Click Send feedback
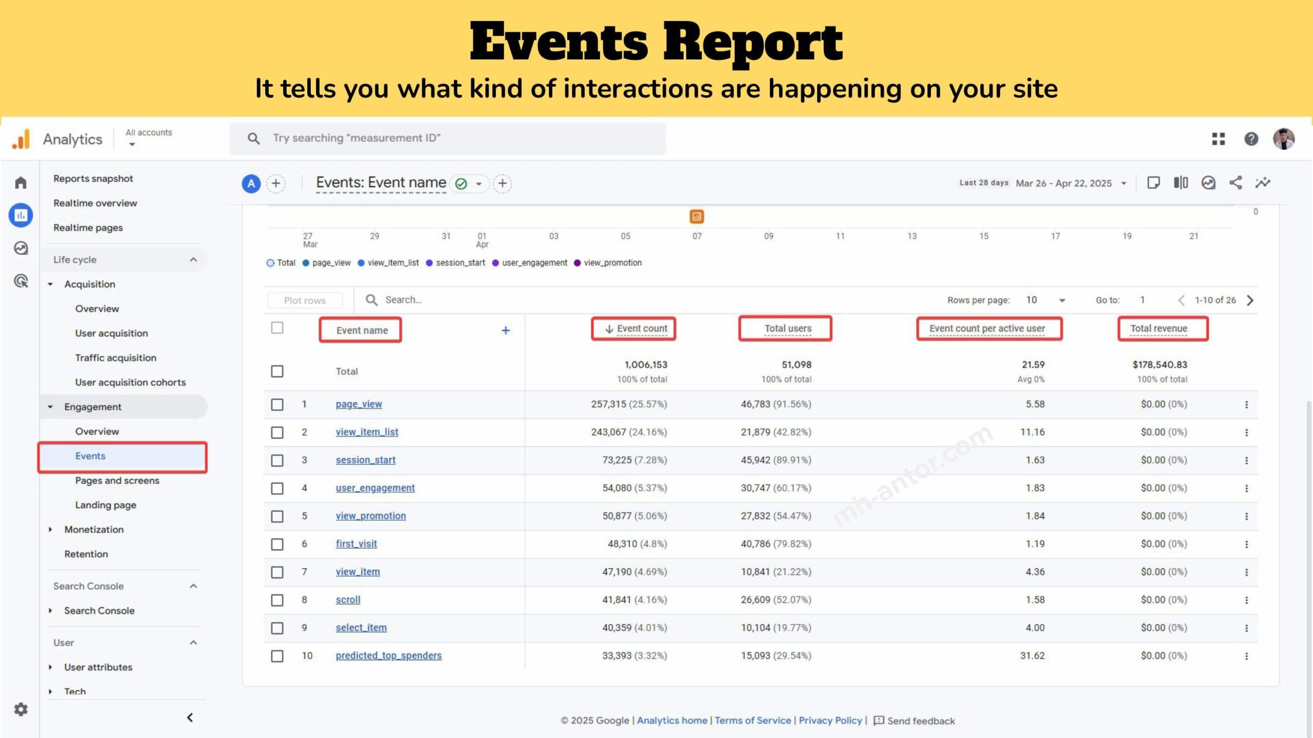The image size is (1313, 738). pos(914,721)
